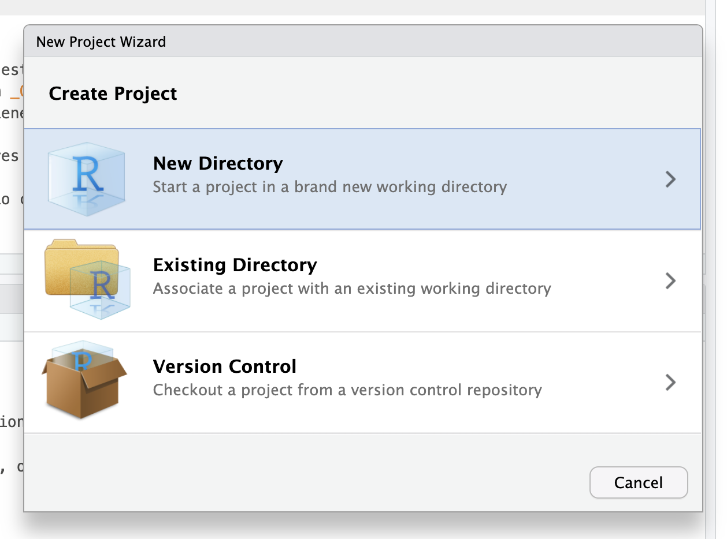727x539 pixels.
Task: Choose the Existing Directory title text
Action: (x=235, y=265)
